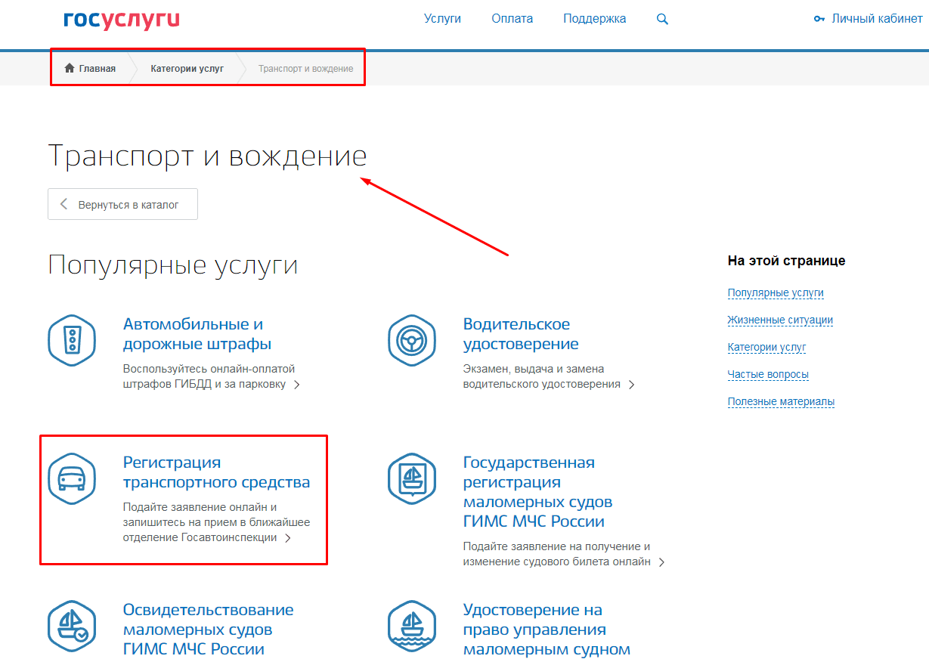This screenshot has height=659, width=929.
Task: Open search via magnifying glass icon
Action: point(662,20)
